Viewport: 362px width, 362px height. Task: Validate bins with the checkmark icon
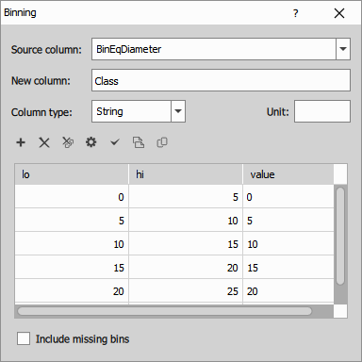point(115,142)
